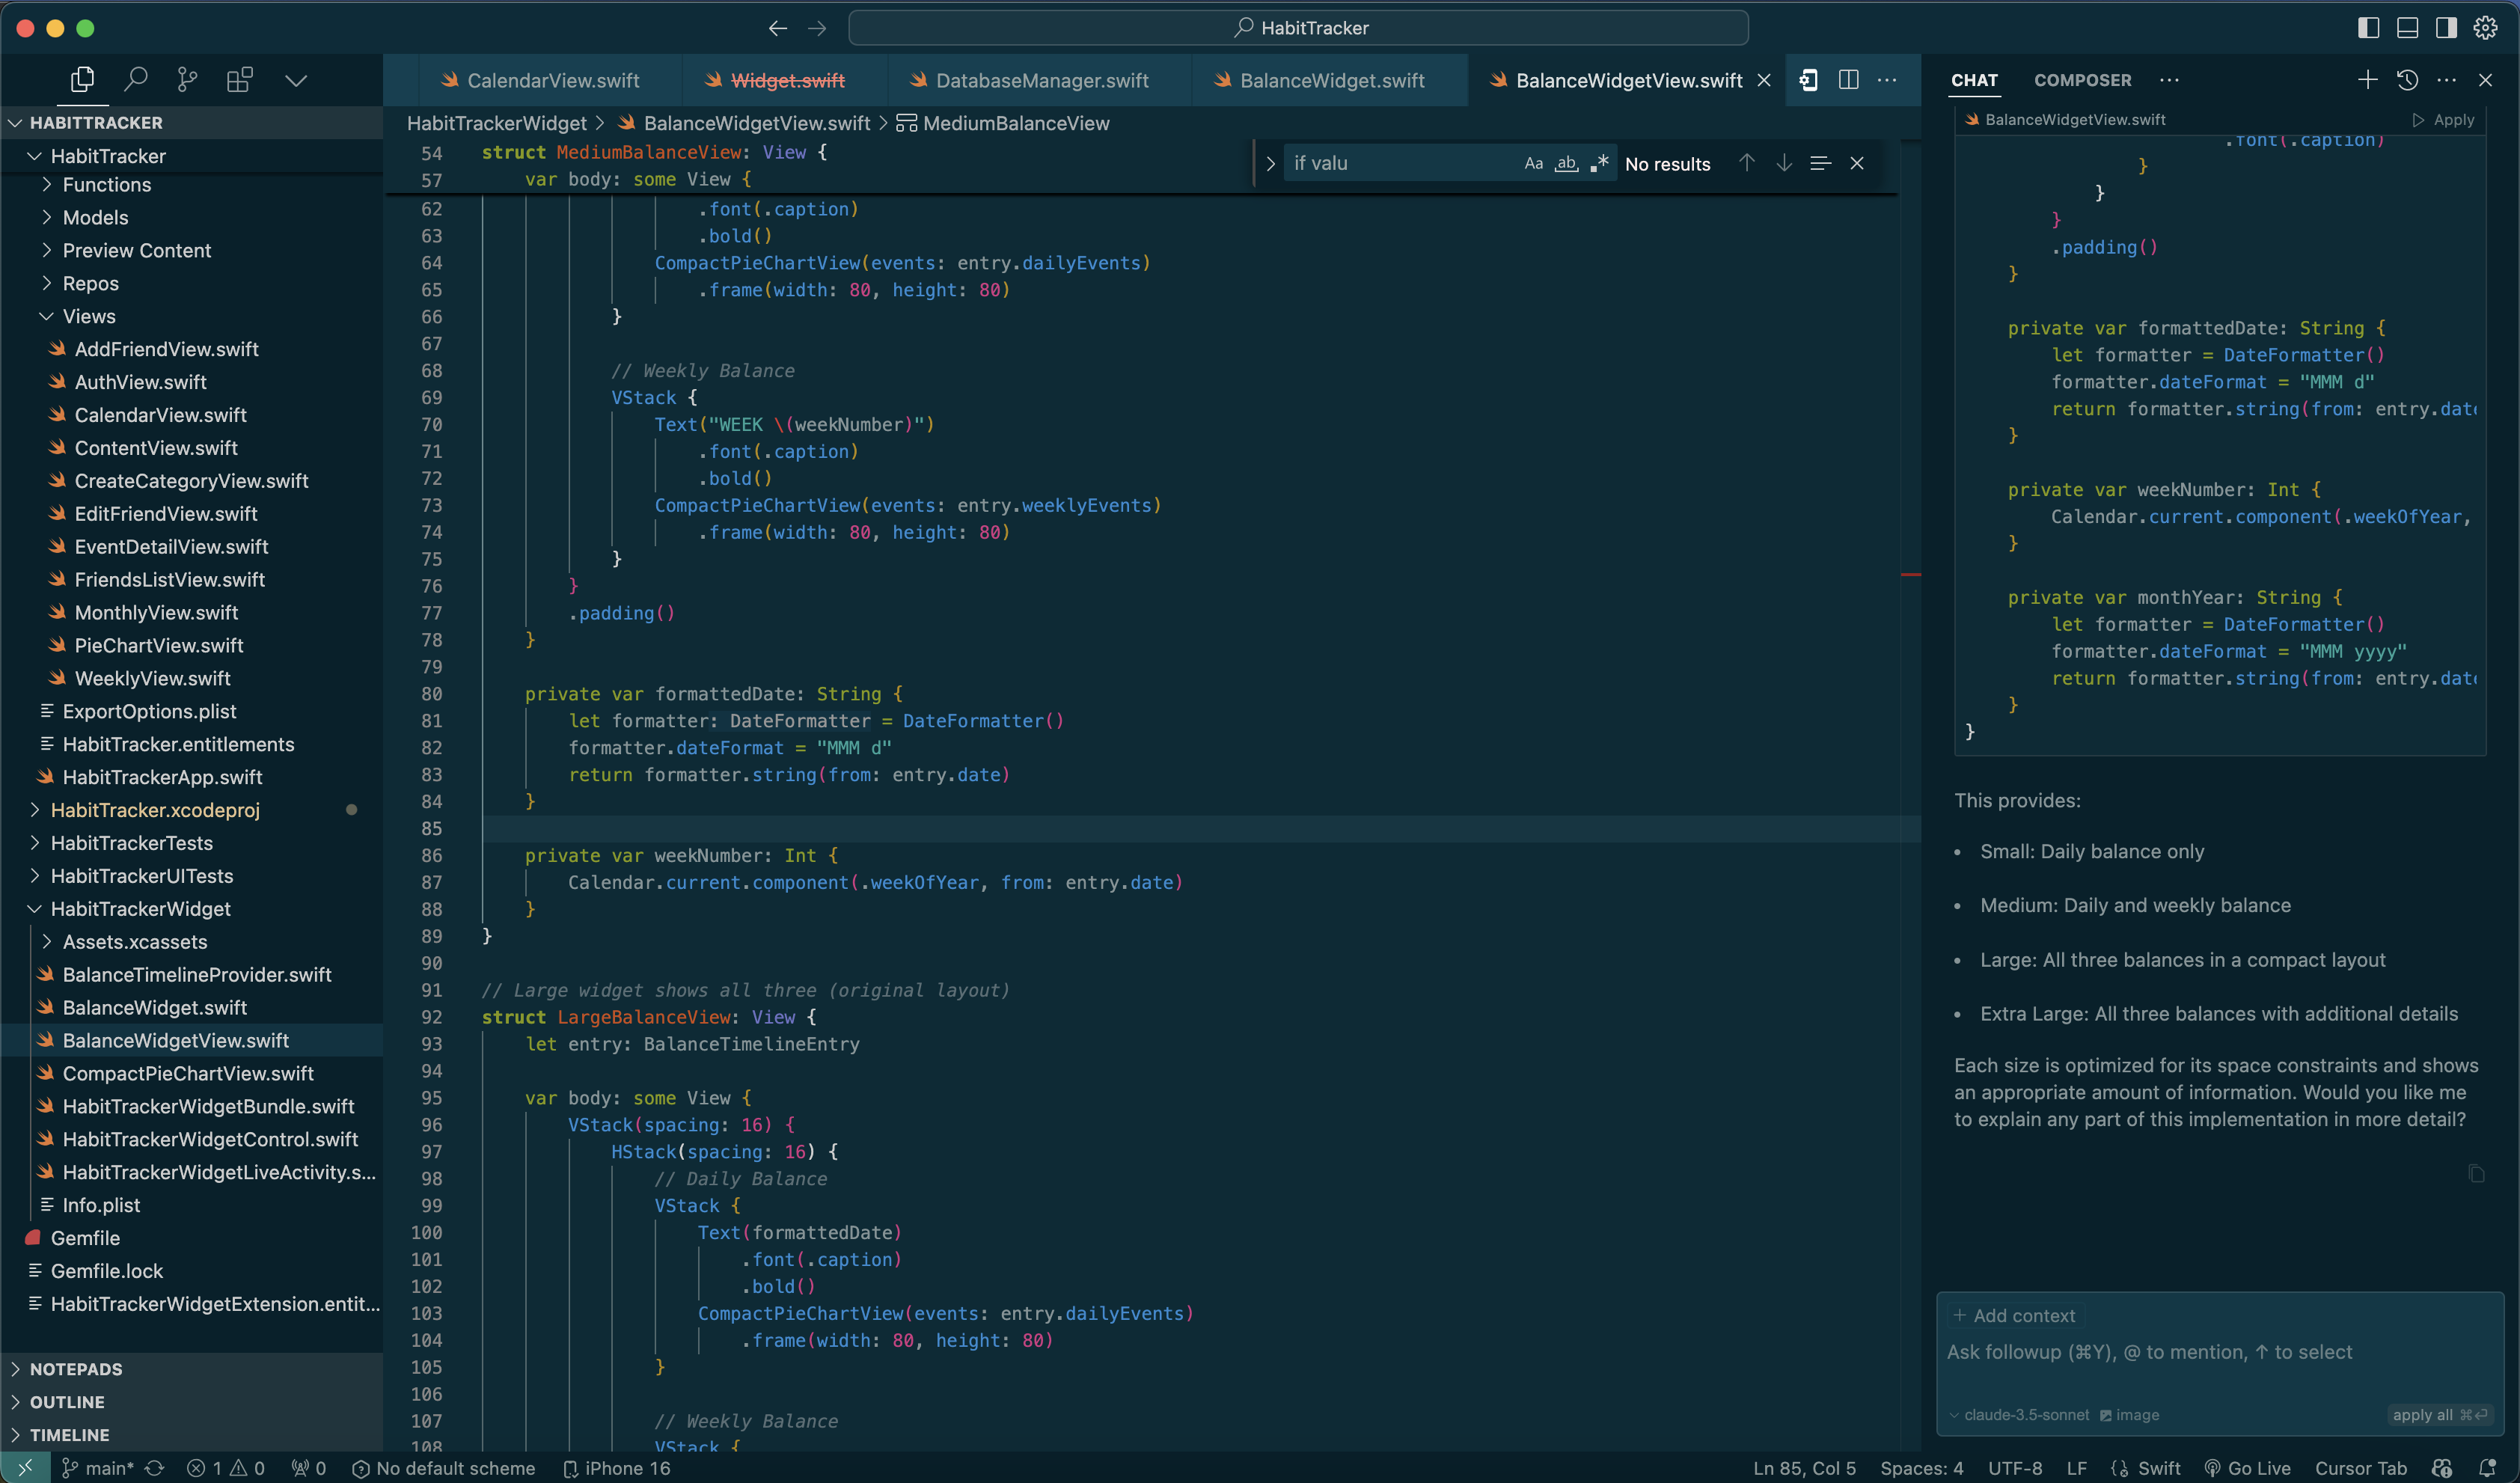Show additional sidebar views chevron
The image size is (2520, 1483).
coord(296,80)
